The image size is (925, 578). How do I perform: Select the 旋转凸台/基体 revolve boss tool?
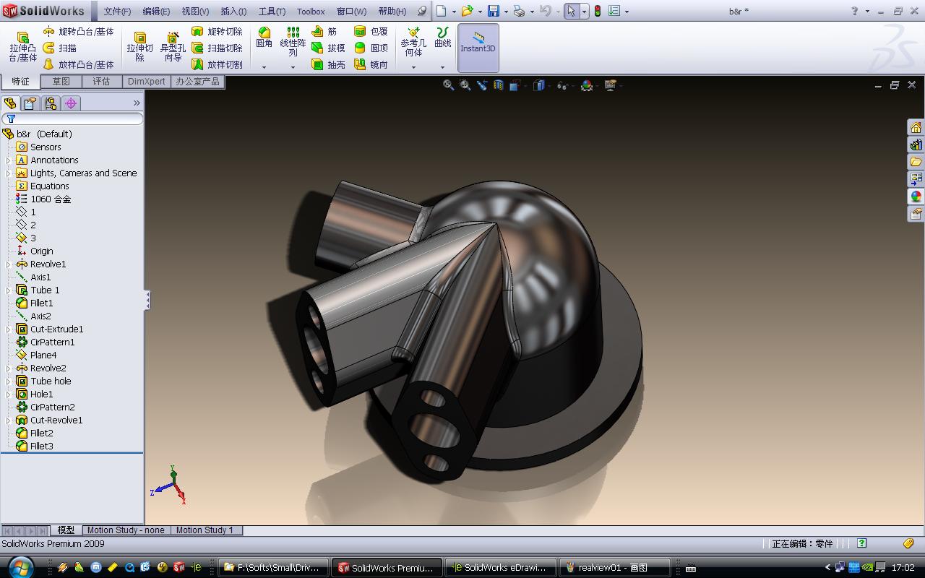(x=79, y=31)
